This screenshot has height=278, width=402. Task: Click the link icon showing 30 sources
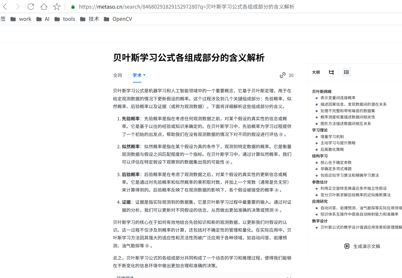tap(283, 75)
